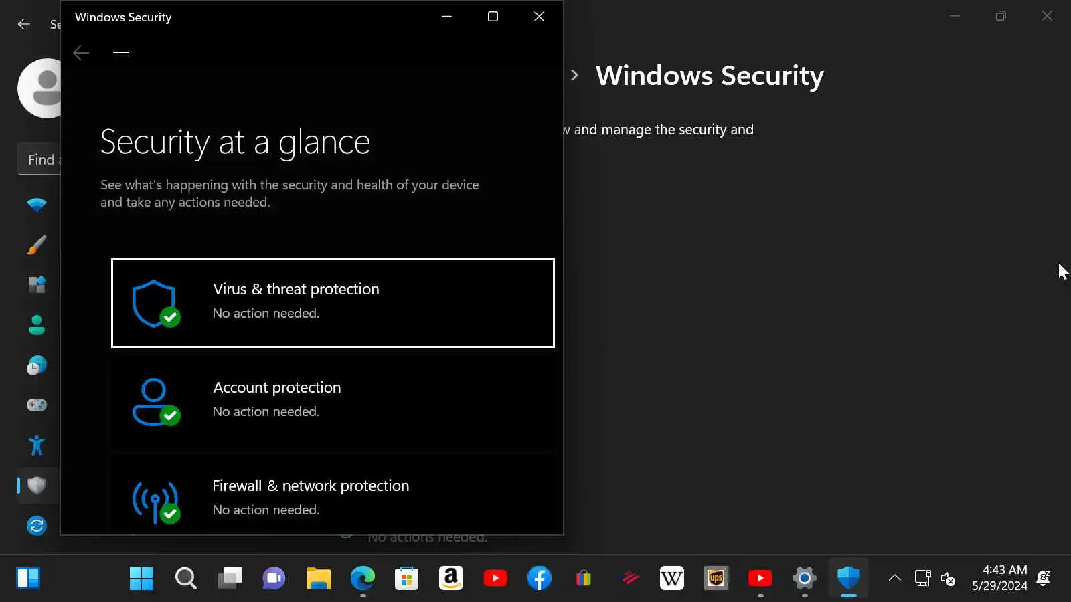Launch the Chat app from the taskbar
This screenshot has height=602, width=1071.
274,578
